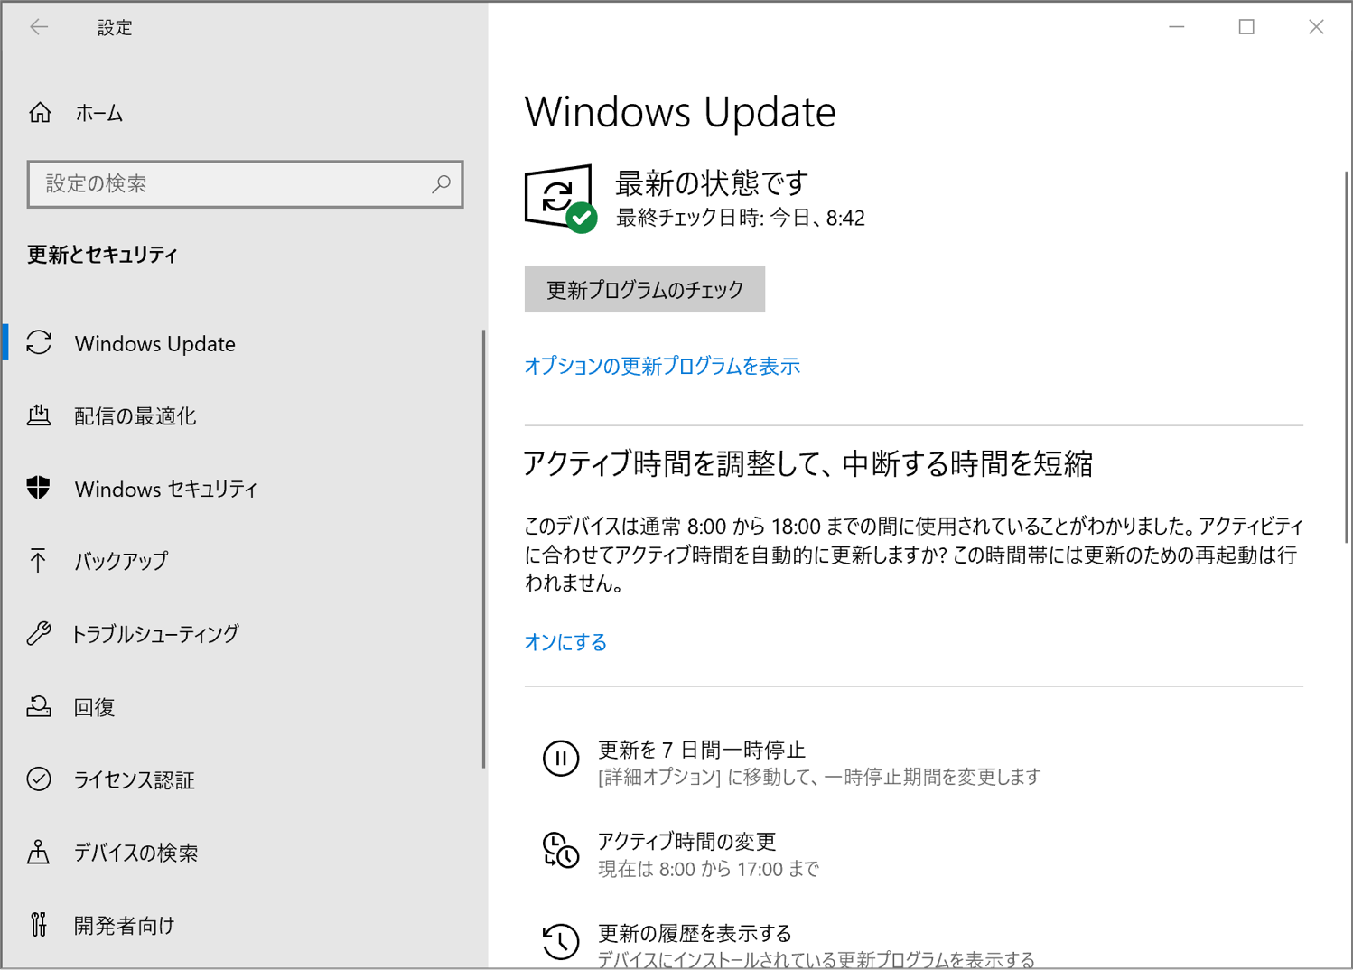Image resolution: width=1353 pixels, height=970 pixels.
Task: Click the Windows Update page title
Action: point(680,112)
